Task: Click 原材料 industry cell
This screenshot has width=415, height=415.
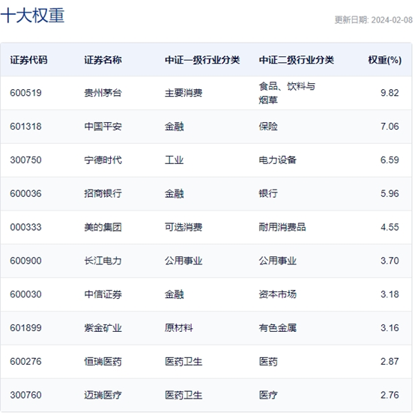Action: tap(178, 328)
